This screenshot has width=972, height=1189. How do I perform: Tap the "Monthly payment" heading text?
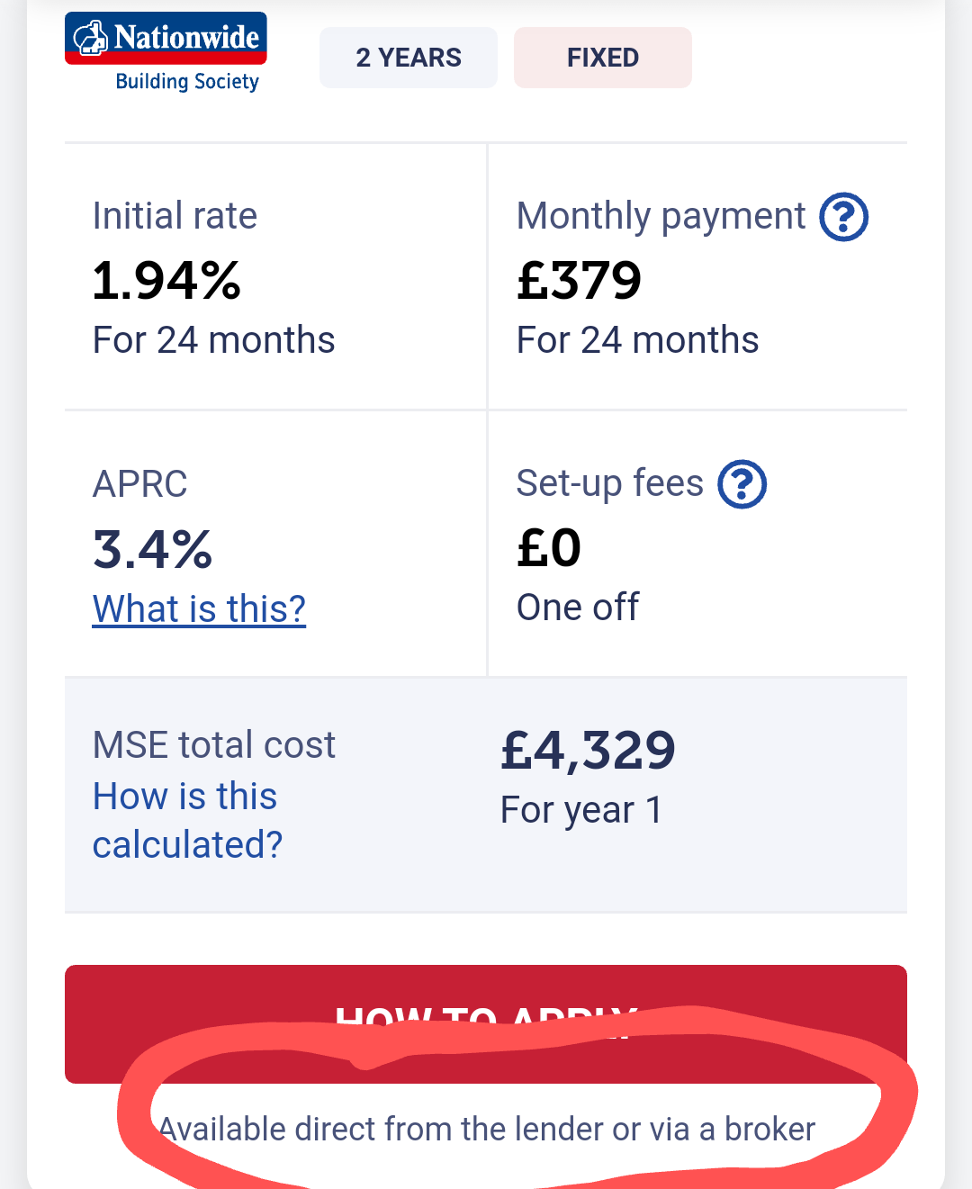click(x=661, y=216)
